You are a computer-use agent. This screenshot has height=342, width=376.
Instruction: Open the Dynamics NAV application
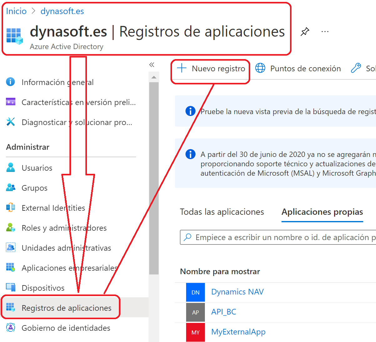point(237,292)
